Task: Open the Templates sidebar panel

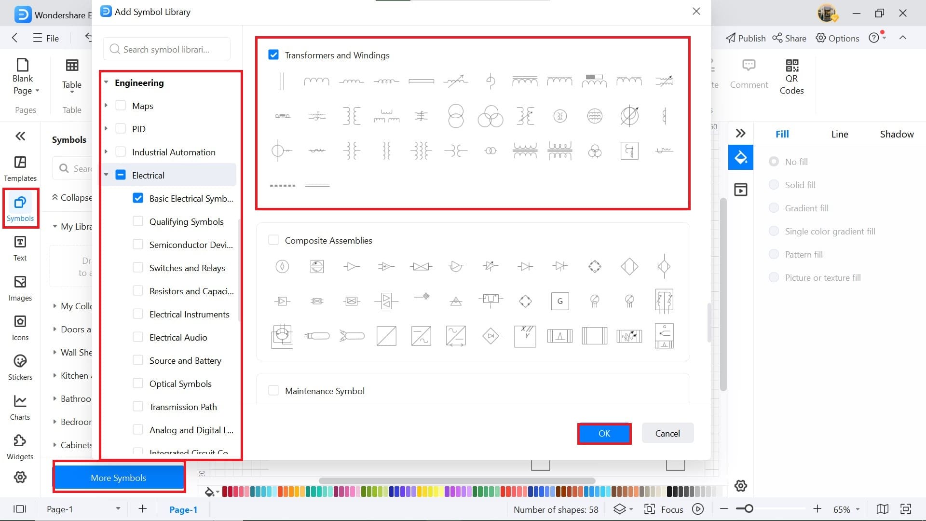Action: point(20,169)
